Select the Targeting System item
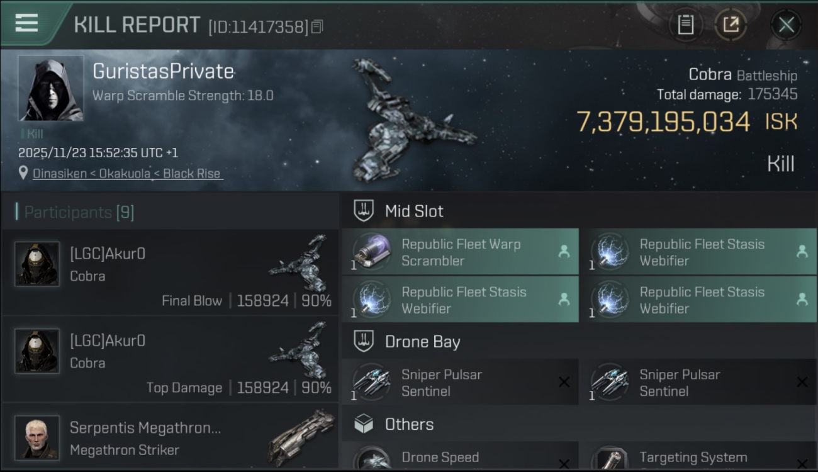 pyautogui.click(x=692, y=458)
